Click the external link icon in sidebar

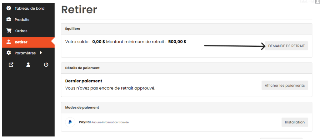pos(11,65)
